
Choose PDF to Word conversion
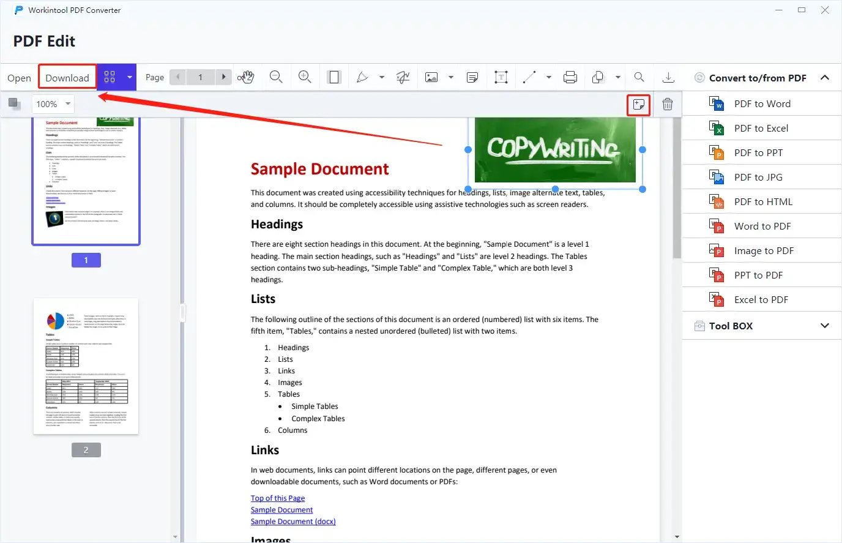point(762,104)
